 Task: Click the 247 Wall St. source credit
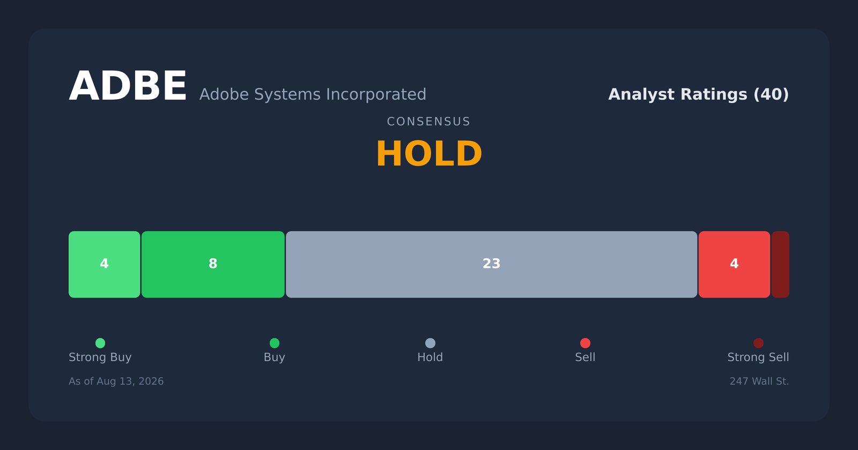point(759,381)
